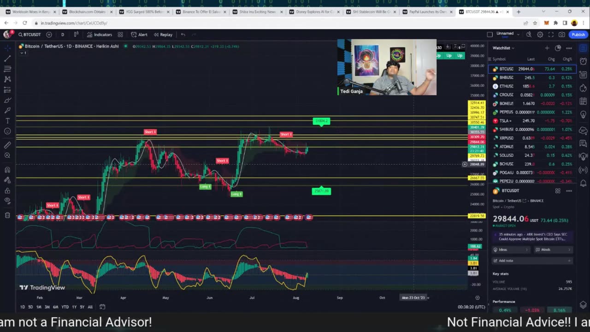
Task: Open the D timeframe interval selector
Action: (63, 35)
